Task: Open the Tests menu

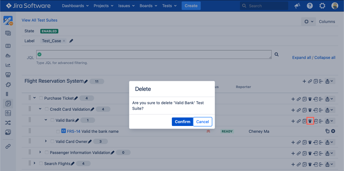Action: click(x=169, y=6)
